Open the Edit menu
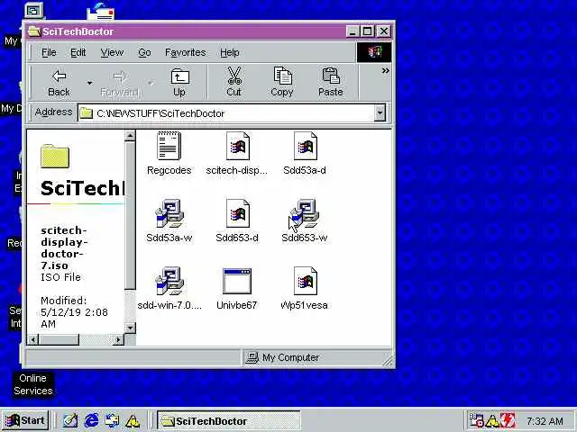Viewport: 577px width, 432px height. 78,52
